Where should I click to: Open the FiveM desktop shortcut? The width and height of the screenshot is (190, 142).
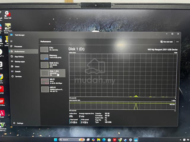(x=2, y=114)
